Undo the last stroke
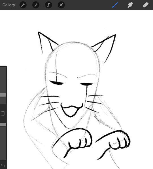Viewport: 153px width, 169px height. [x=3, y=166]
